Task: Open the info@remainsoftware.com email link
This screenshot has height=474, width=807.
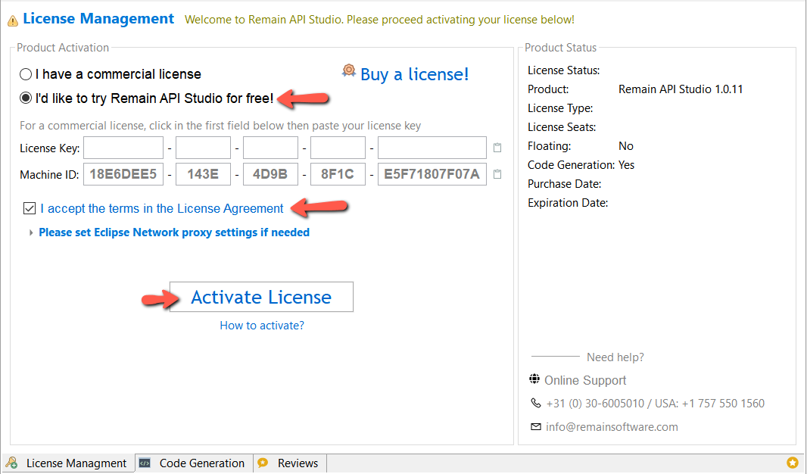Action: [612, 427]
